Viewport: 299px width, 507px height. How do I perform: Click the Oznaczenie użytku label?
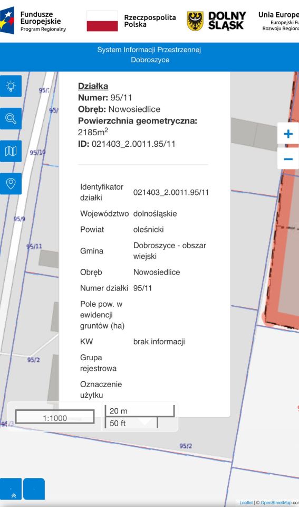(x=101, y=390)
